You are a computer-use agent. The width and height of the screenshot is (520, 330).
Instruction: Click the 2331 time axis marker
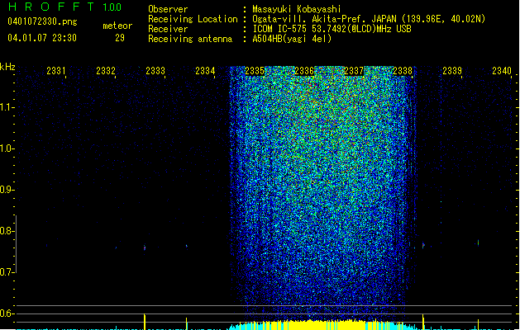pyautogui.click(x=56, y=70)
